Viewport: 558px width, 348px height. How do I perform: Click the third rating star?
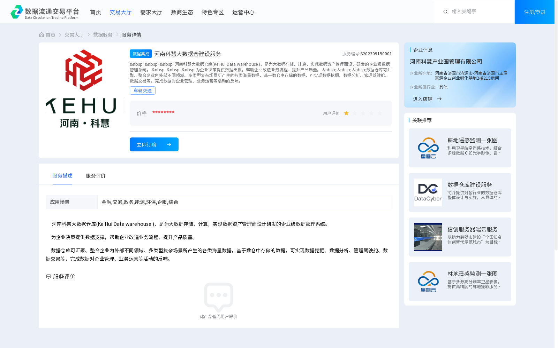click(363, 113)
